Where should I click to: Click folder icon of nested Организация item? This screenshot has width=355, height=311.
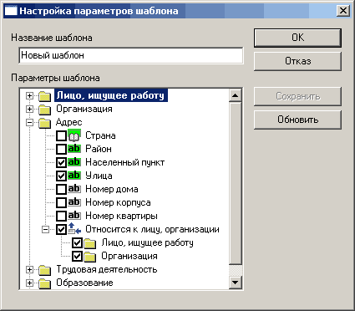pyautogui.click(x=90, y=257)
